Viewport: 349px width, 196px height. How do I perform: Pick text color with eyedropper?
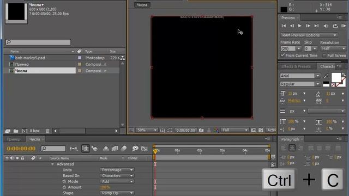326,76
